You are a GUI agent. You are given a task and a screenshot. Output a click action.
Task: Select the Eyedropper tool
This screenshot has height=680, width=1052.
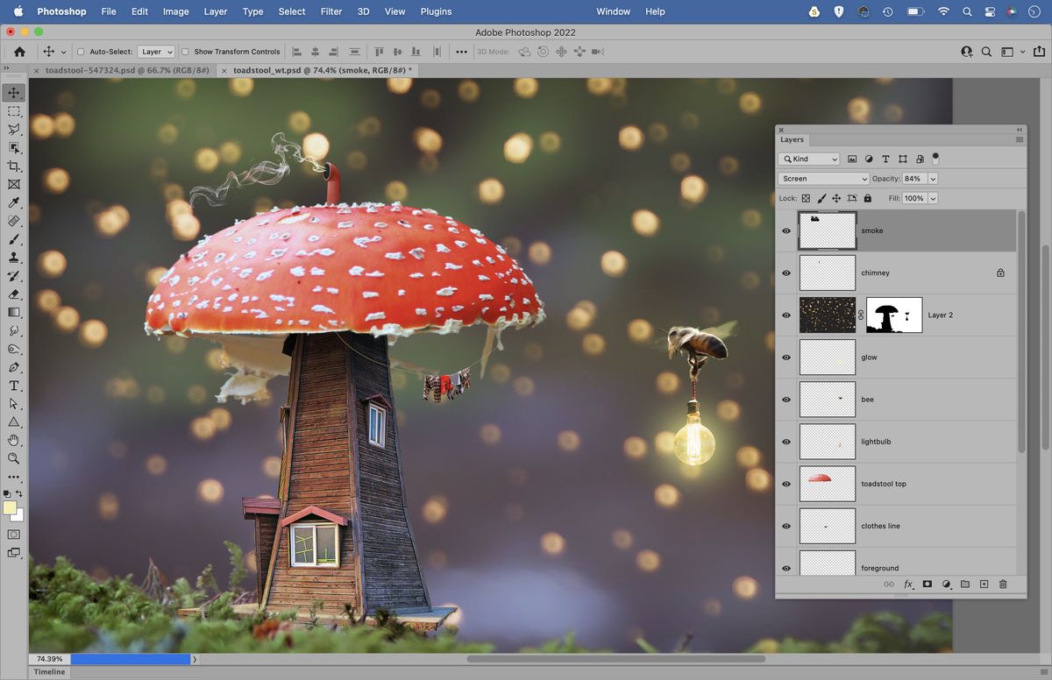(14, 203)
